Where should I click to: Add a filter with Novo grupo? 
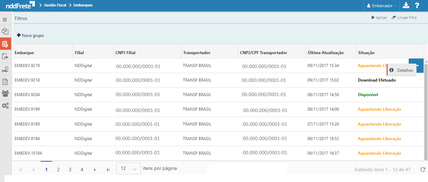pyautogui.click(x=30, y=36)
